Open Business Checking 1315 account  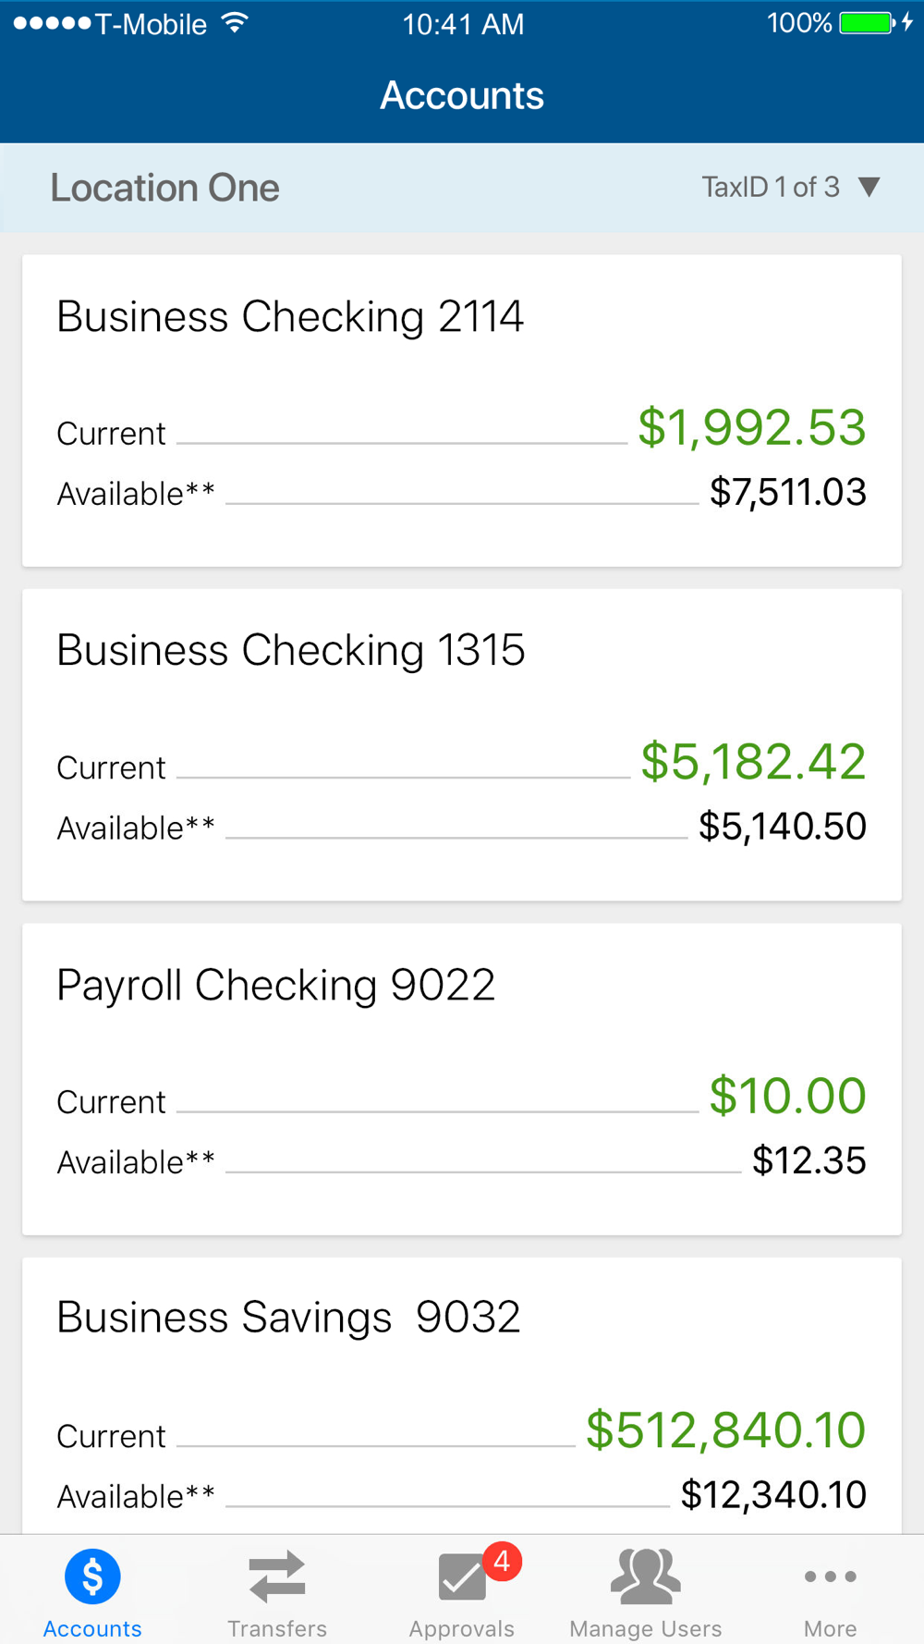click(x=290, y=651)
